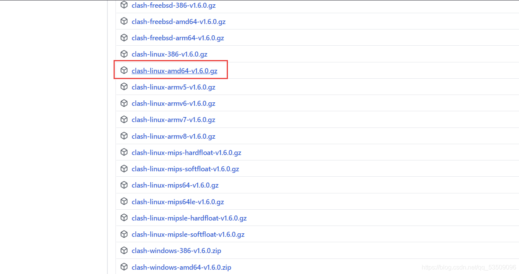519x274 pixels.
Task: Click package icon beside clash-freebsd-386-v1.6.0.gz
Action: coord(124,5)
